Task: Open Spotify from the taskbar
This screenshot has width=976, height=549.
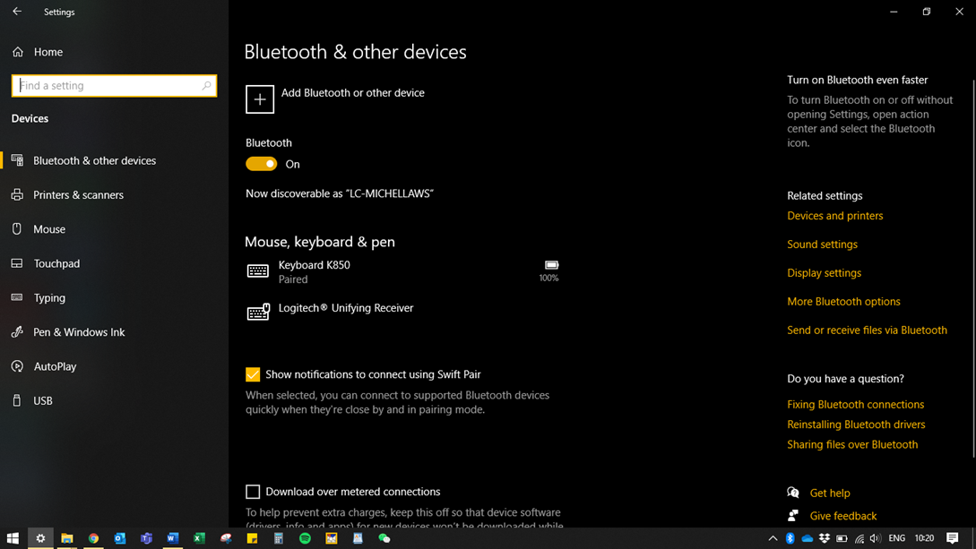Action: point(305,538)
